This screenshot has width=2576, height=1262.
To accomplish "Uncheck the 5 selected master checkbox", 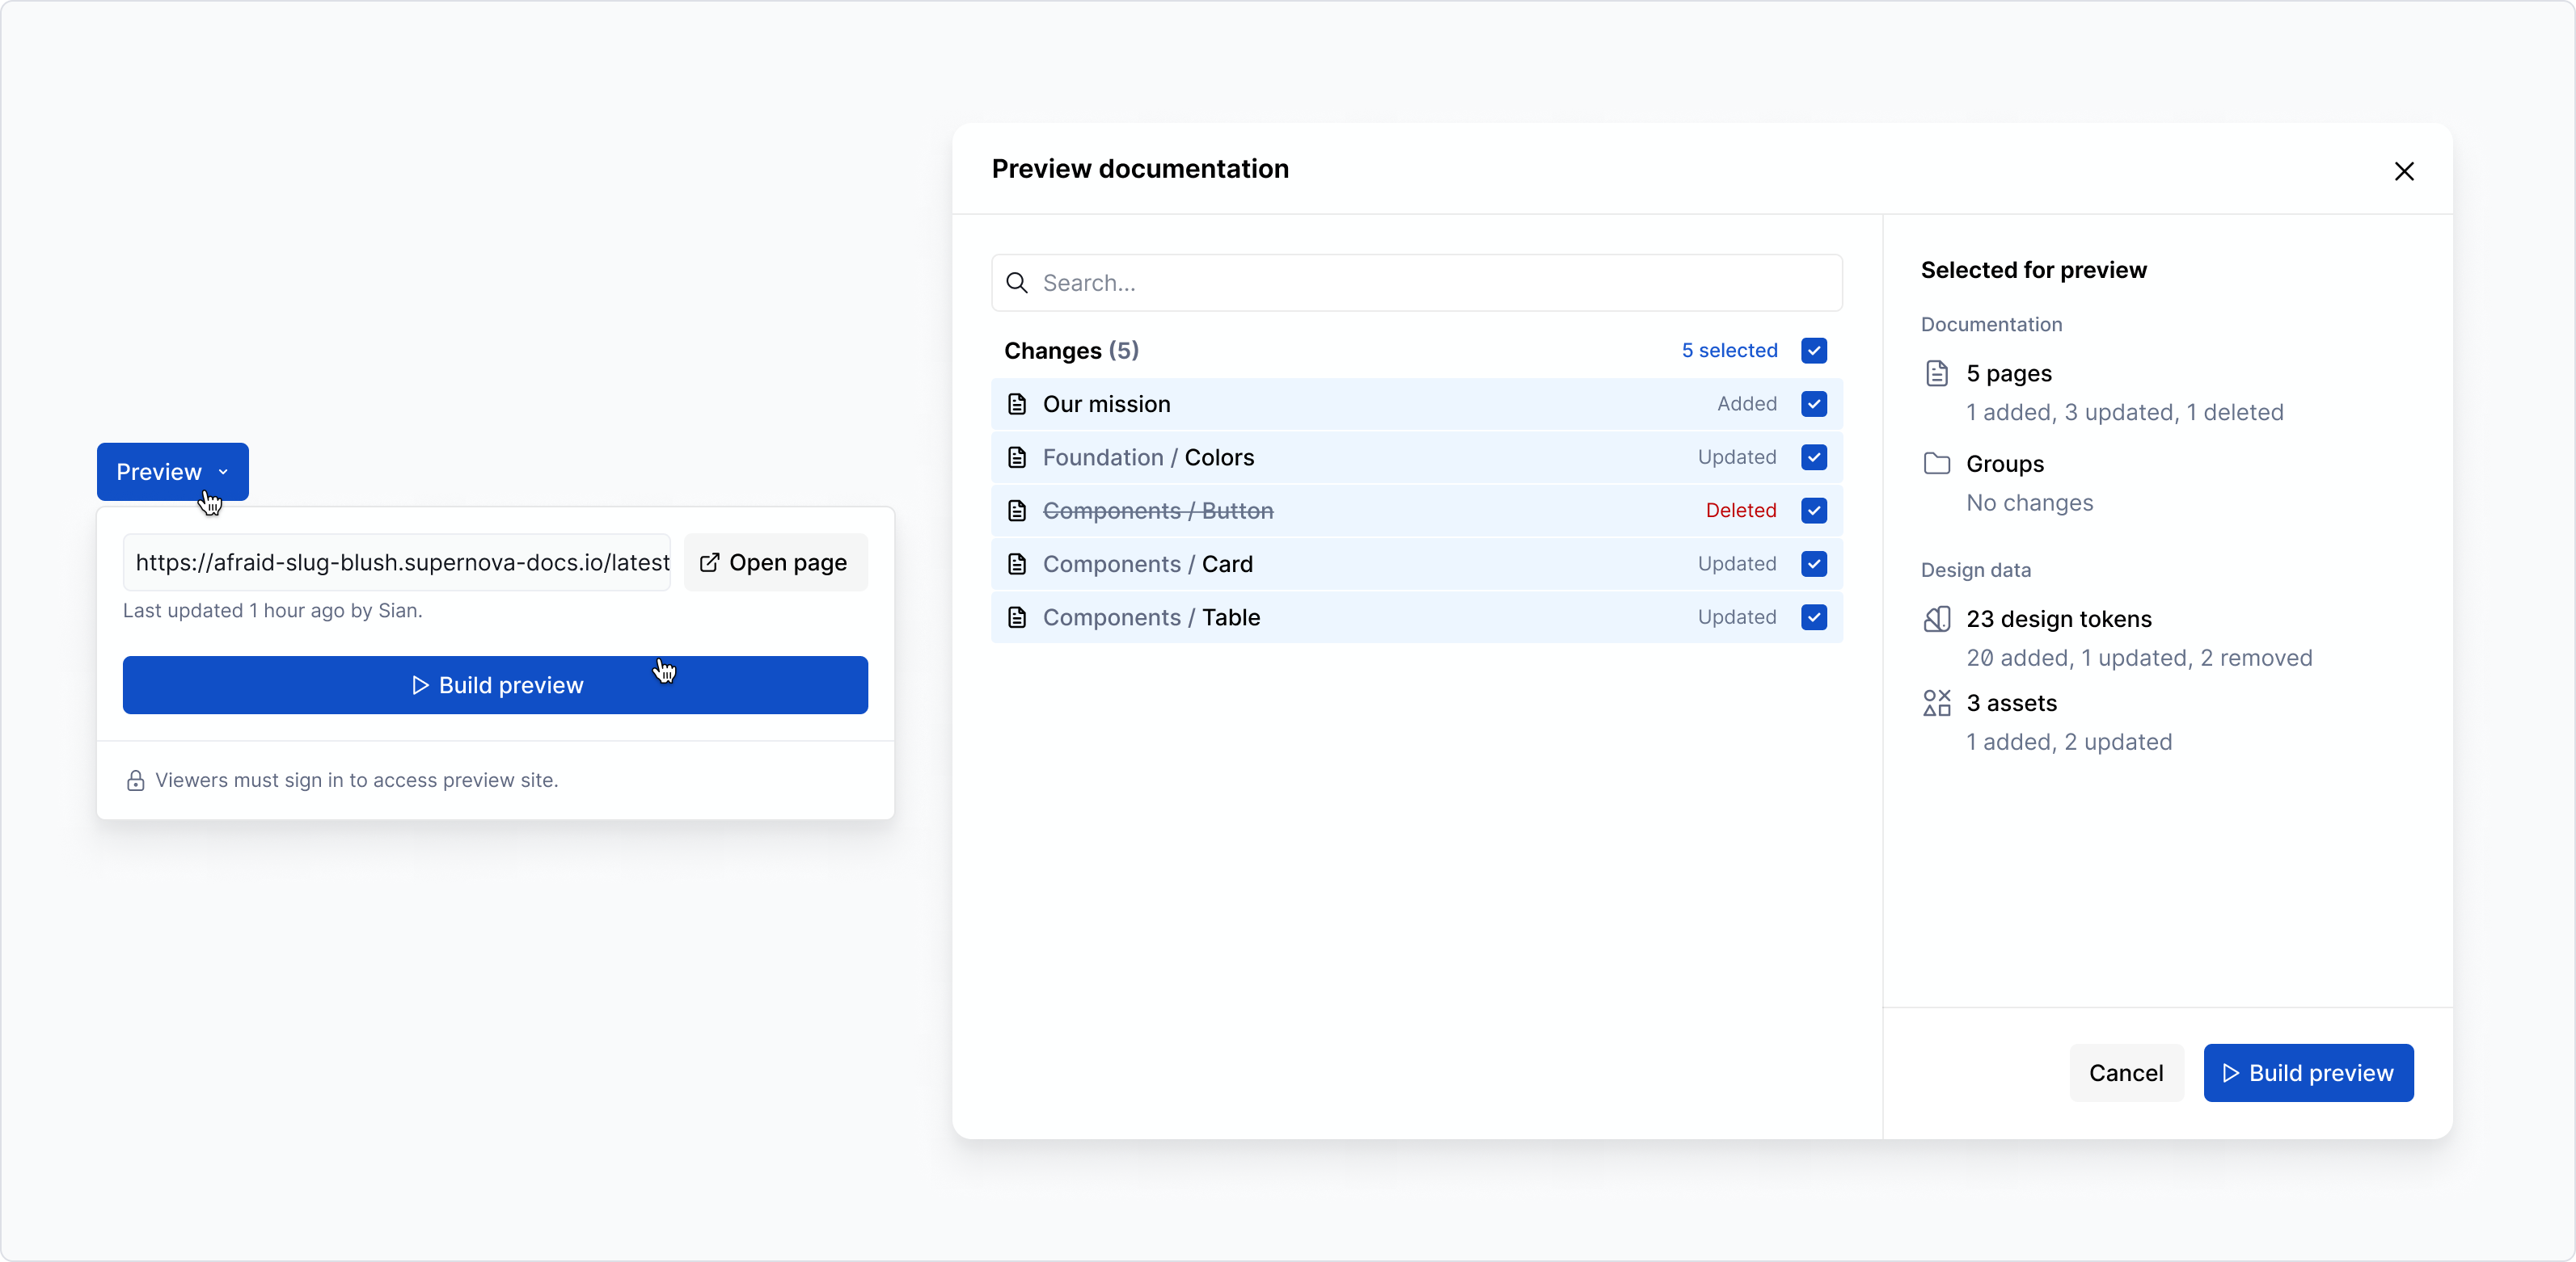I will coord(1815,351).
